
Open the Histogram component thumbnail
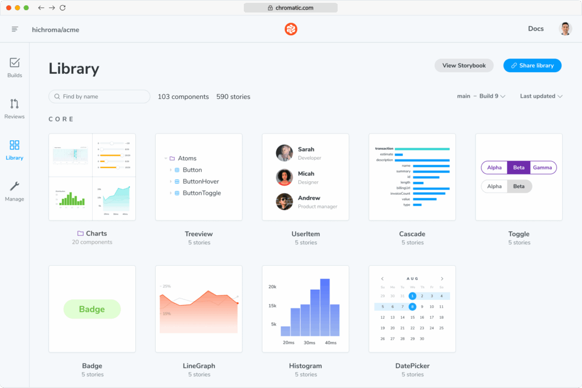pyautogui.click(x=305, y=309)
